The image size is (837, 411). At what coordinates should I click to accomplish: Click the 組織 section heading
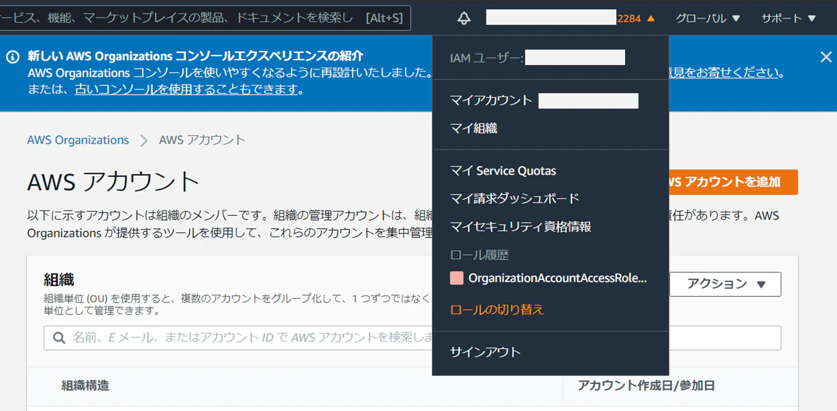58,280
